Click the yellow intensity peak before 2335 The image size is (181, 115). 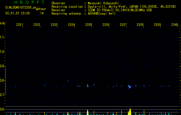[x=87, y=112]
